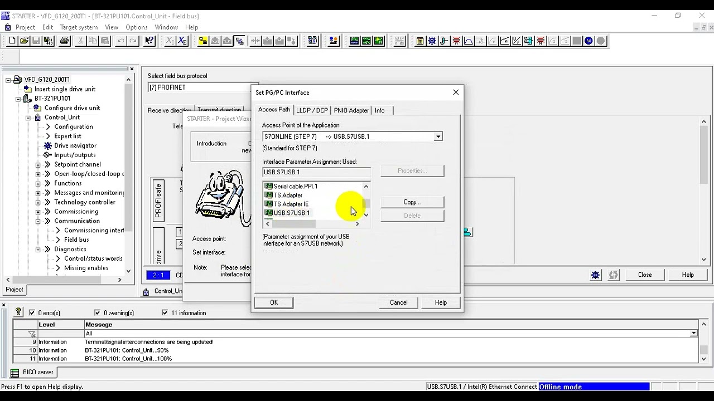Switch to the Info tab

[x=379, y=110]
